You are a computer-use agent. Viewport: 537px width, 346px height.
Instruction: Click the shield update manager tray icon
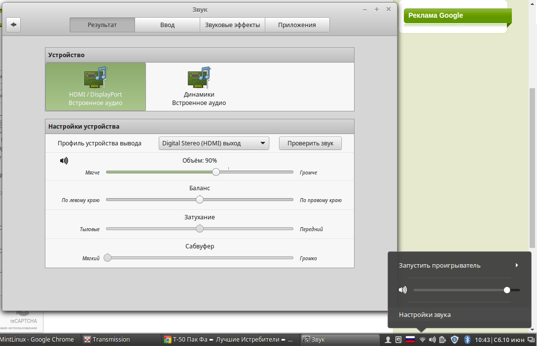pyautogui.click(x=455, y=340)
